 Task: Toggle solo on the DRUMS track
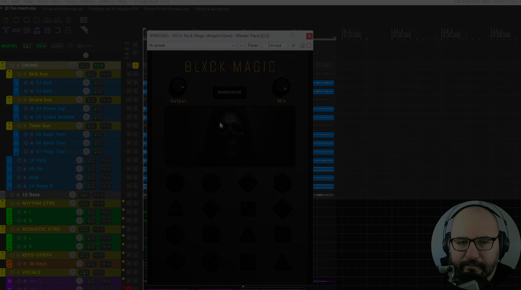coord(135,66)
